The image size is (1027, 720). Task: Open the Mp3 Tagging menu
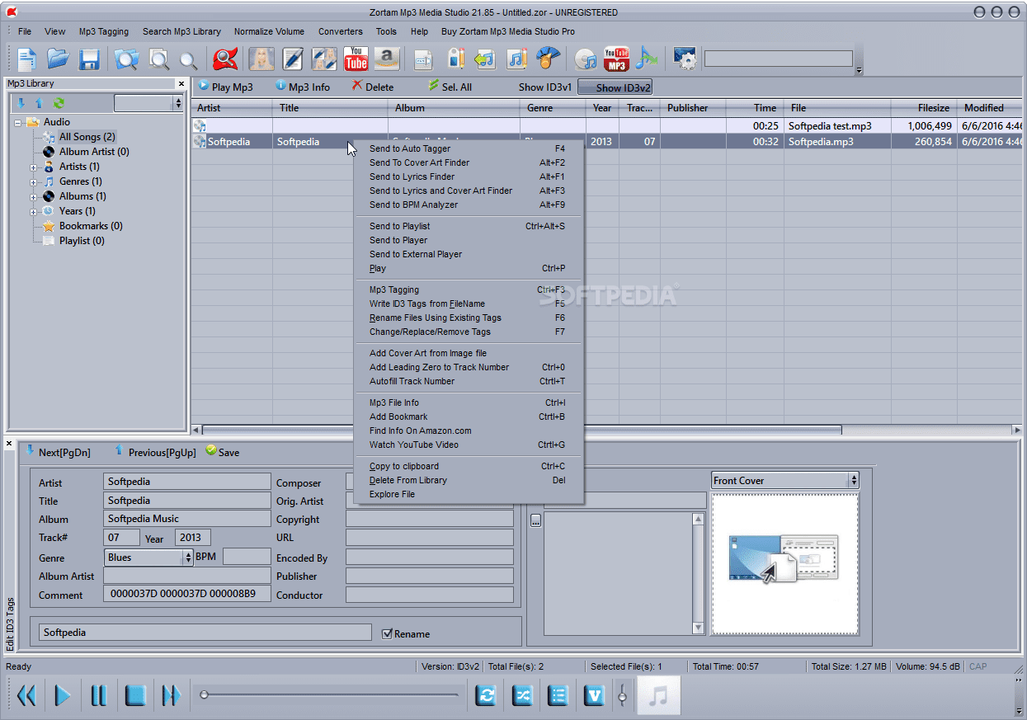tap(104, 31)
